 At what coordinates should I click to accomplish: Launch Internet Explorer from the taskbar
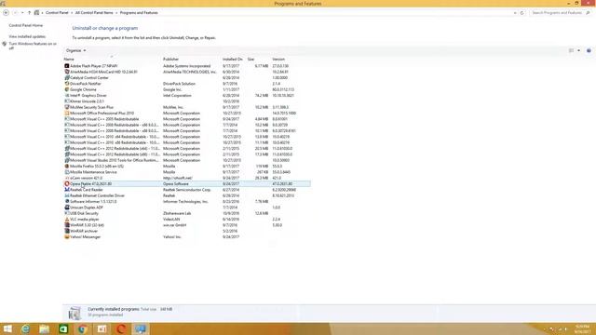click(x=25, y=328)
